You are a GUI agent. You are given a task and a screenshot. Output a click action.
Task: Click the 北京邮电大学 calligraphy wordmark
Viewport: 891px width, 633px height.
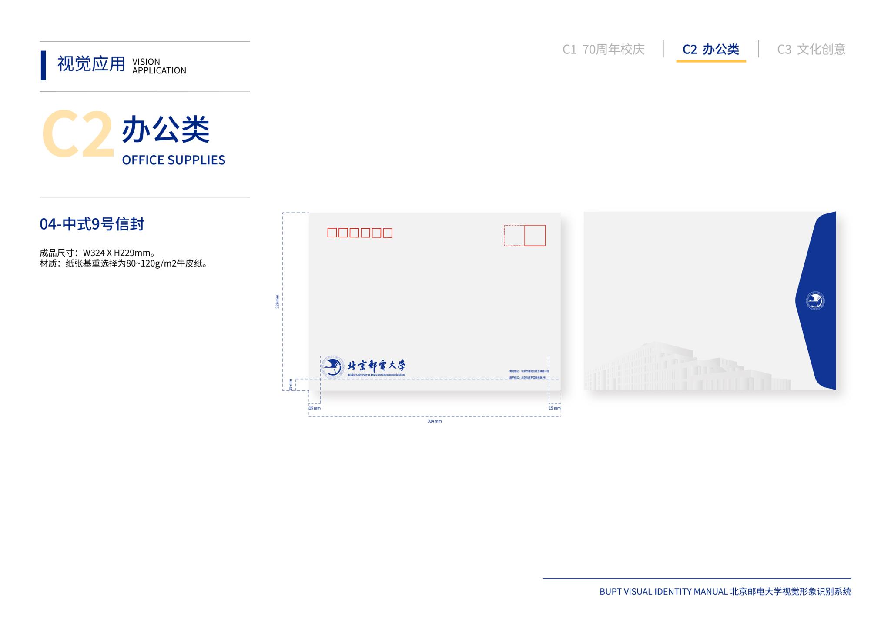376,366
